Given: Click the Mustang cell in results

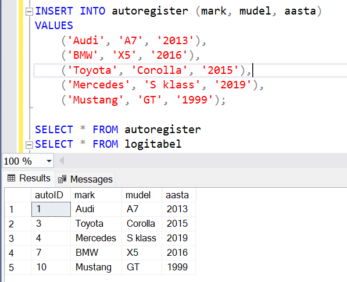Looking at the screenshot, I should pos(96,267).
